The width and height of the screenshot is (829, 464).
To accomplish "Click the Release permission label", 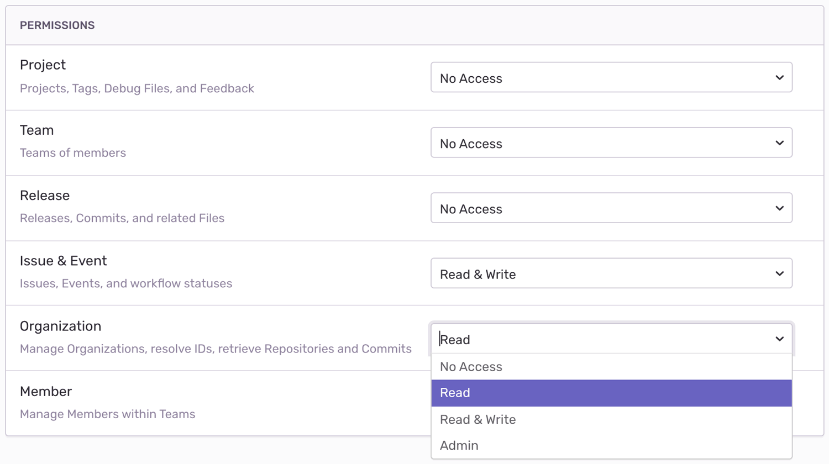I will coord(45,196).
